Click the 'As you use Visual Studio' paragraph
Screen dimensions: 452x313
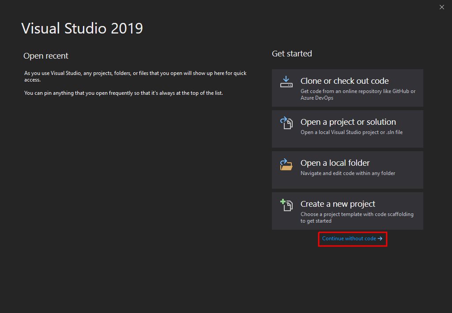135,77
